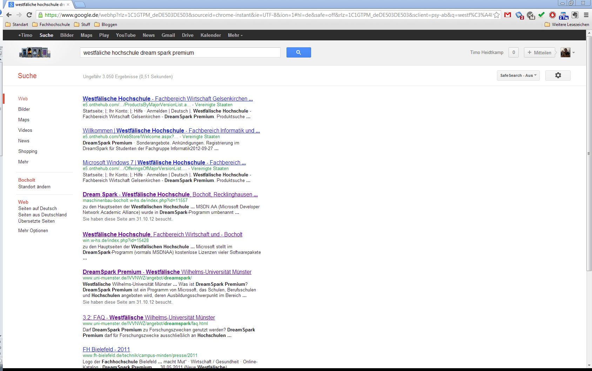Click the Mitteilen share button
Screen dimensions: 592x371
pyautogui.click(x=539, y=53)
